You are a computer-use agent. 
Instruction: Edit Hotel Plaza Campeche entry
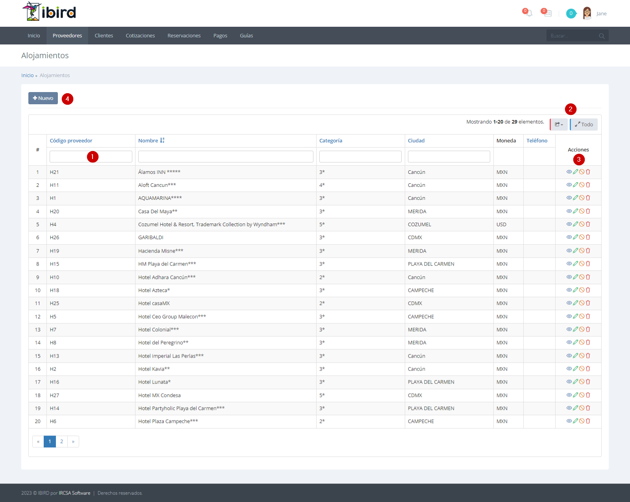coord(575,421)
